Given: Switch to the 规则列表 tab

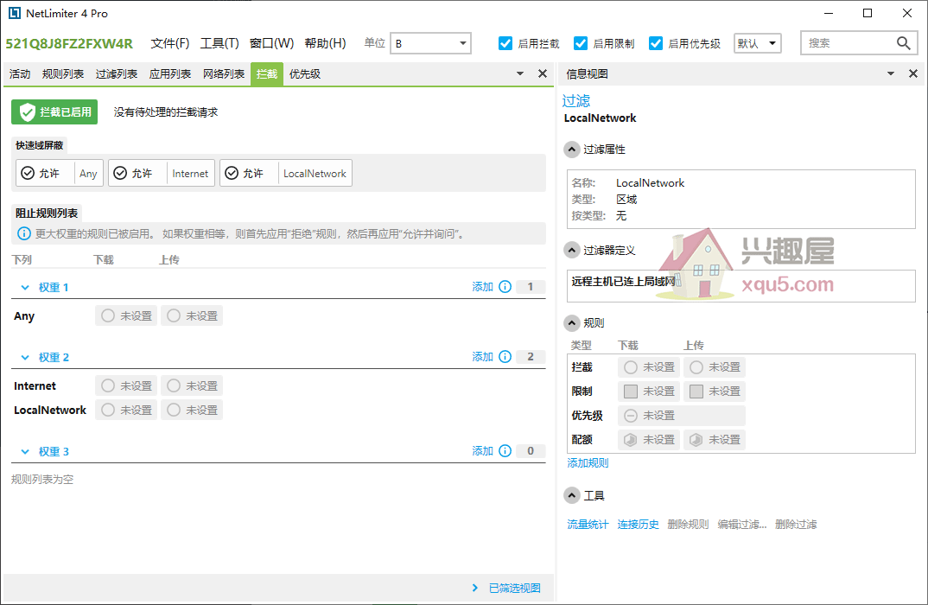Looking at the screenshot, I should tap(63, 74).
